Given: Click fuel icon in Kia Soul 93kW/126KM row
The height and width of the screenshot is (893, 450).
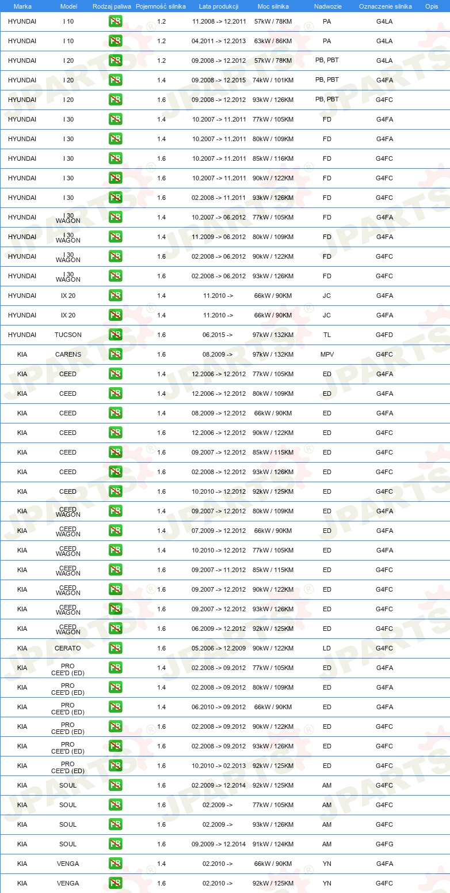Looking at the screenshot, I should pyautogui.click(x=115, y=824).
